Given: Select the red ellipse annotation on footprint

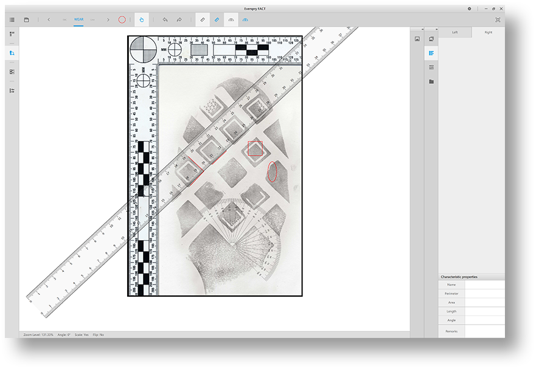Looking at the screenshot, I should [272, 171].
